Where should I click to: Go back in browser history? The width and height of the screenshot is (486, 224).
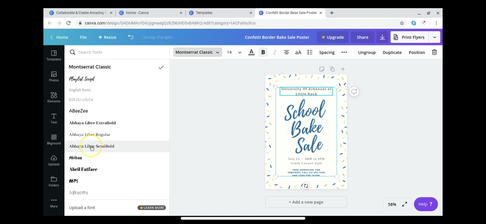(x=50, y=23)
